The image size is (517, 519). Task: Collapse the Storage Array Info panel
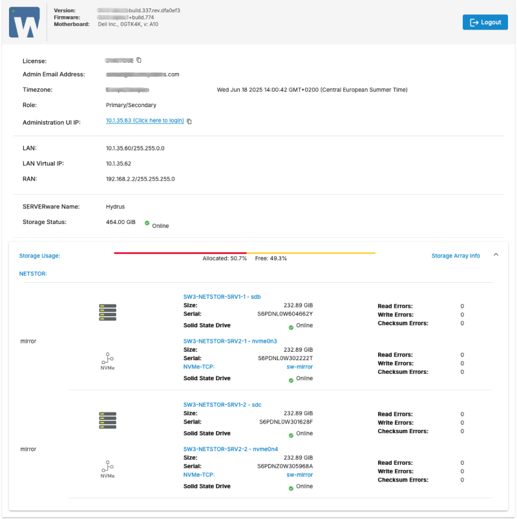pos(496,255)
